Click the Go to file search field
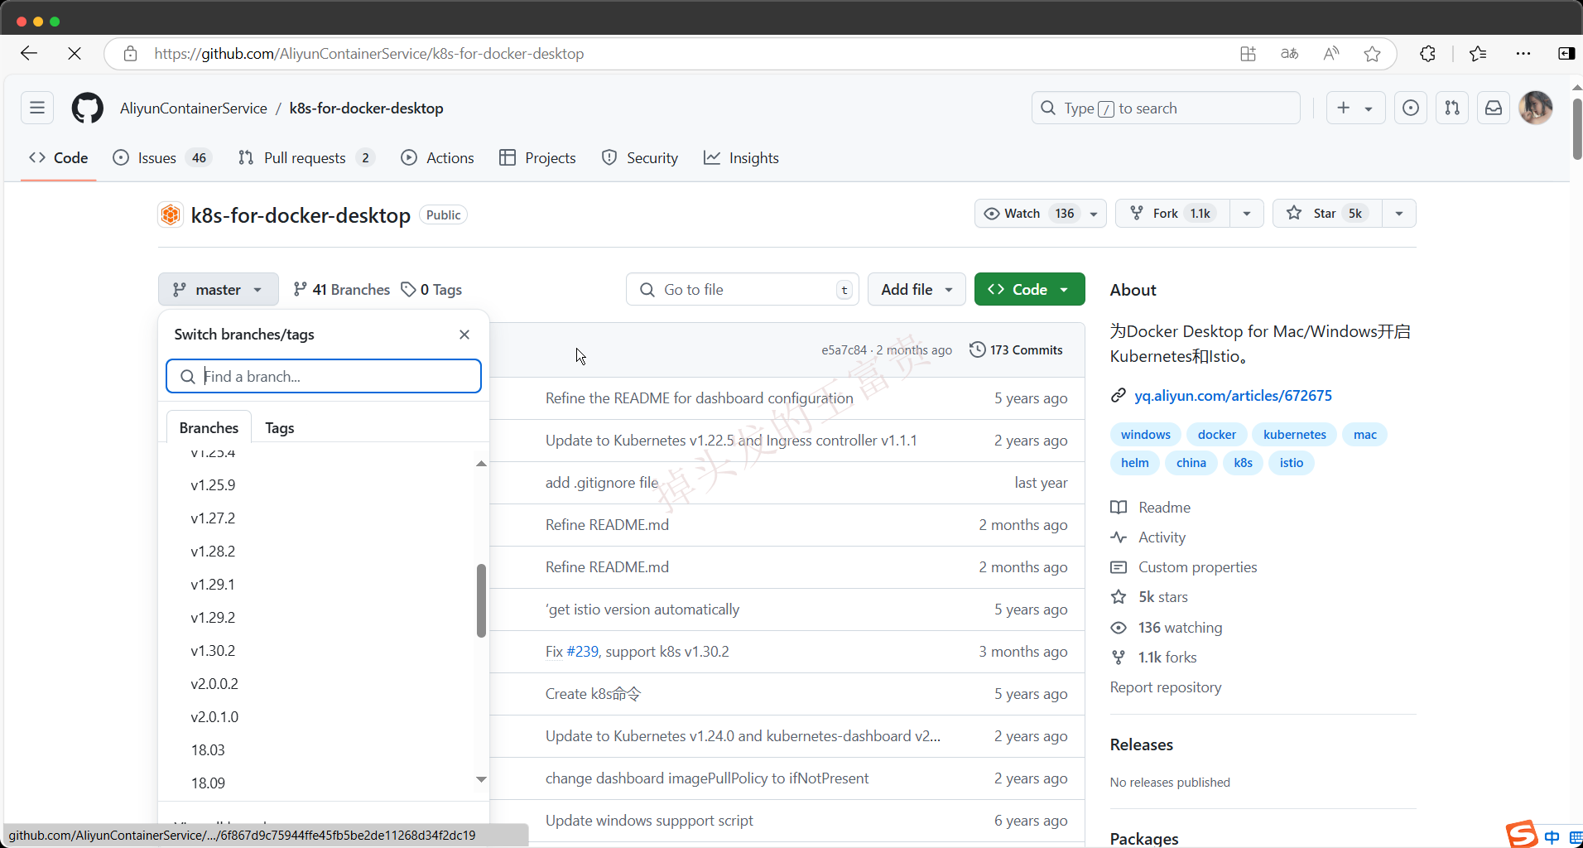The width and height of the screenshot is (1583, 848). pos(743,290)
